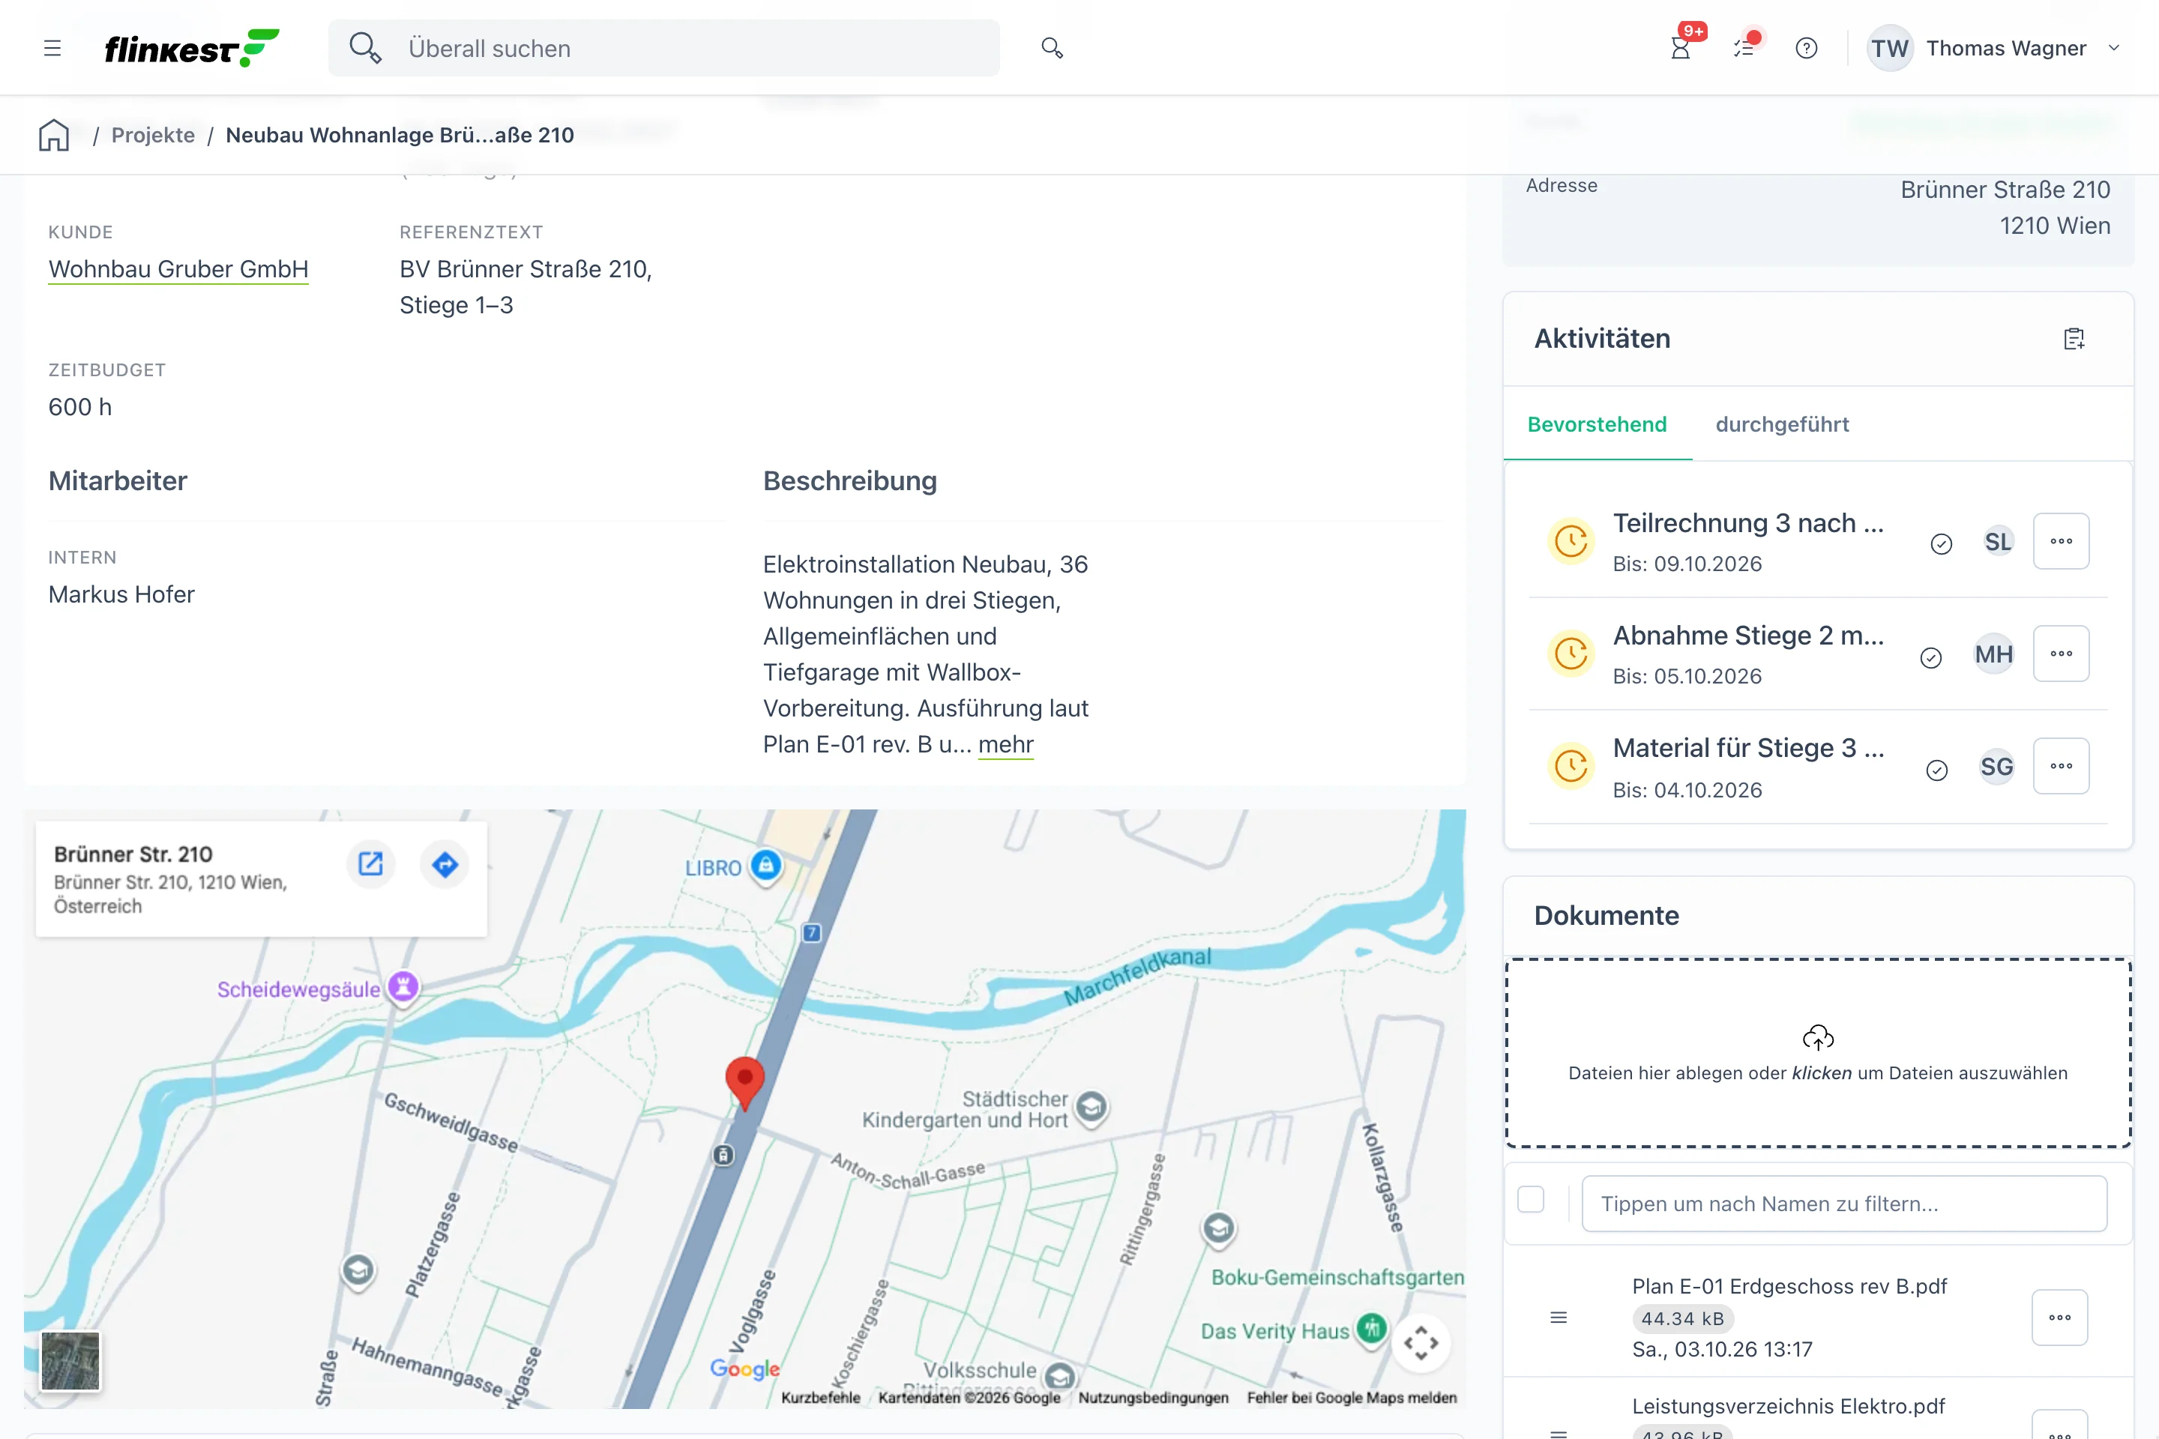This screenshot has width=2159, height=1439.
Task: Click drag handle of Plan E-01 document
Action: coord(1559,1317)
